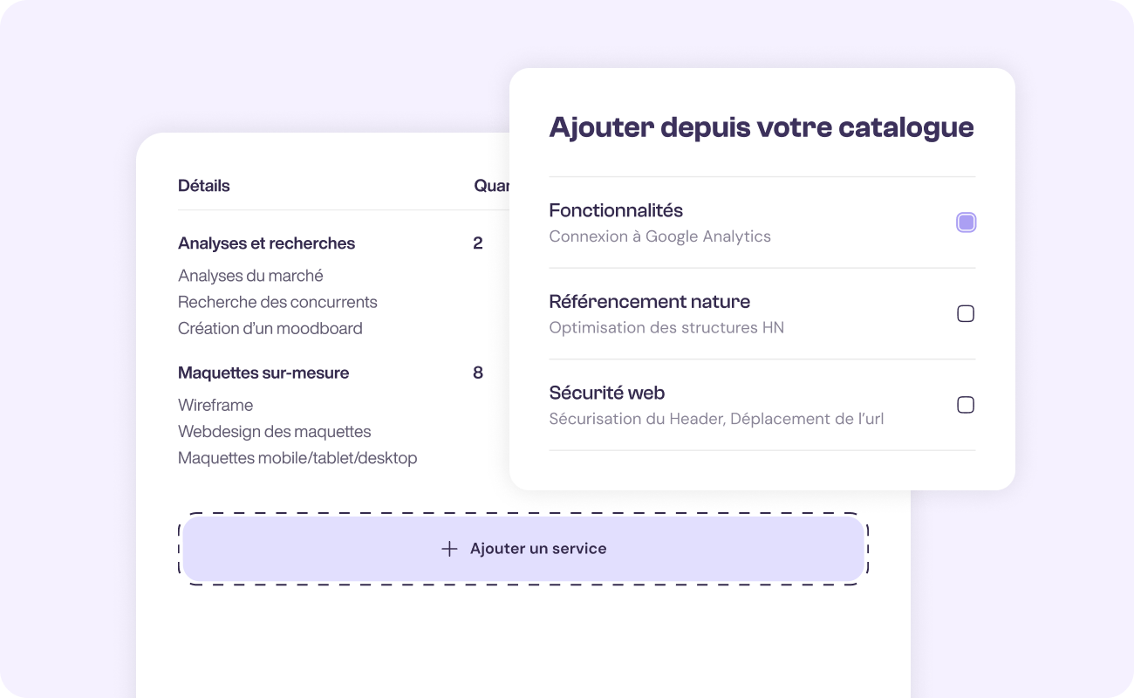Select the Wireframe line item
This screenshot has width=1134, height=698.
(215, 405)
